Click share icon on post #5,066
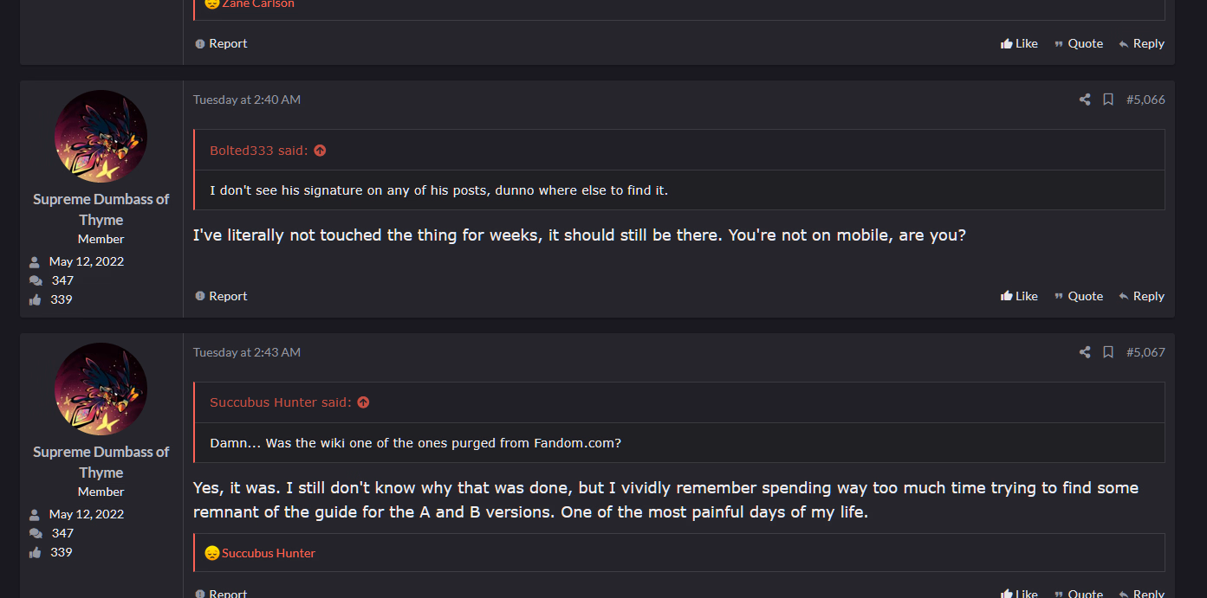The image size is (1207, 598). pyautogui.click(x=1085, y=100)
